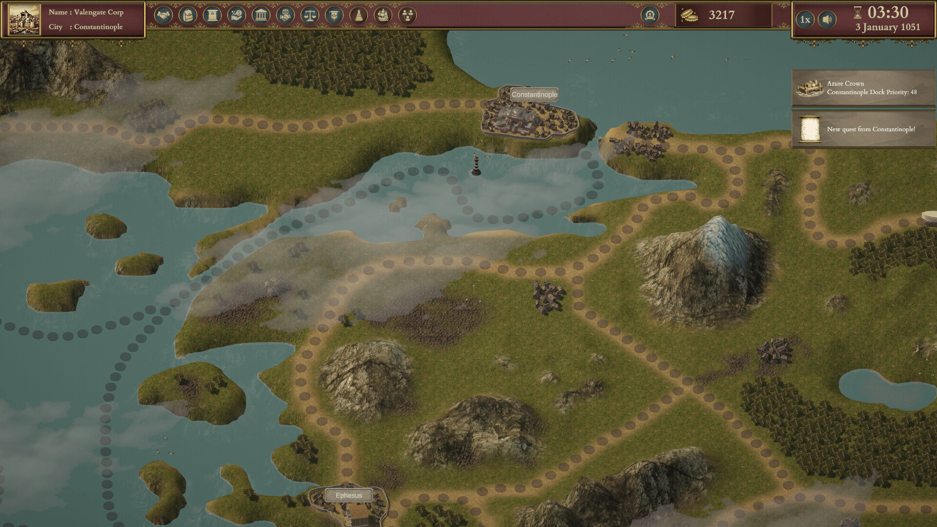Click the people group icon

pos(407,16)
